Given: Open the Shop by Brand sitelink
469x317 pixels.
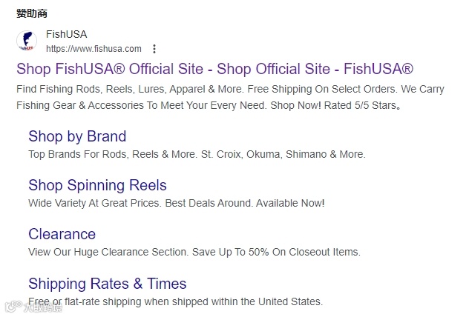Looking at the screenshot, I should pos(77,136).
